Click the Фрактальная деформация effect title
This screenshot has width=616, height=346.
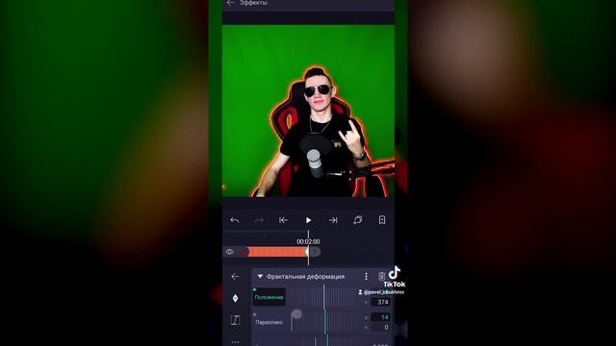pyautogui.click(x=305, y=277)
